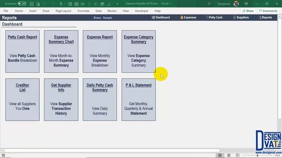Click the Share button
Viewport: 282px width, 158px height.
[x=248, y=11]
